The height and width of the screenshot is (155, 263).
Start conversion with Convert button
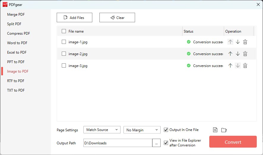[233, 142]
